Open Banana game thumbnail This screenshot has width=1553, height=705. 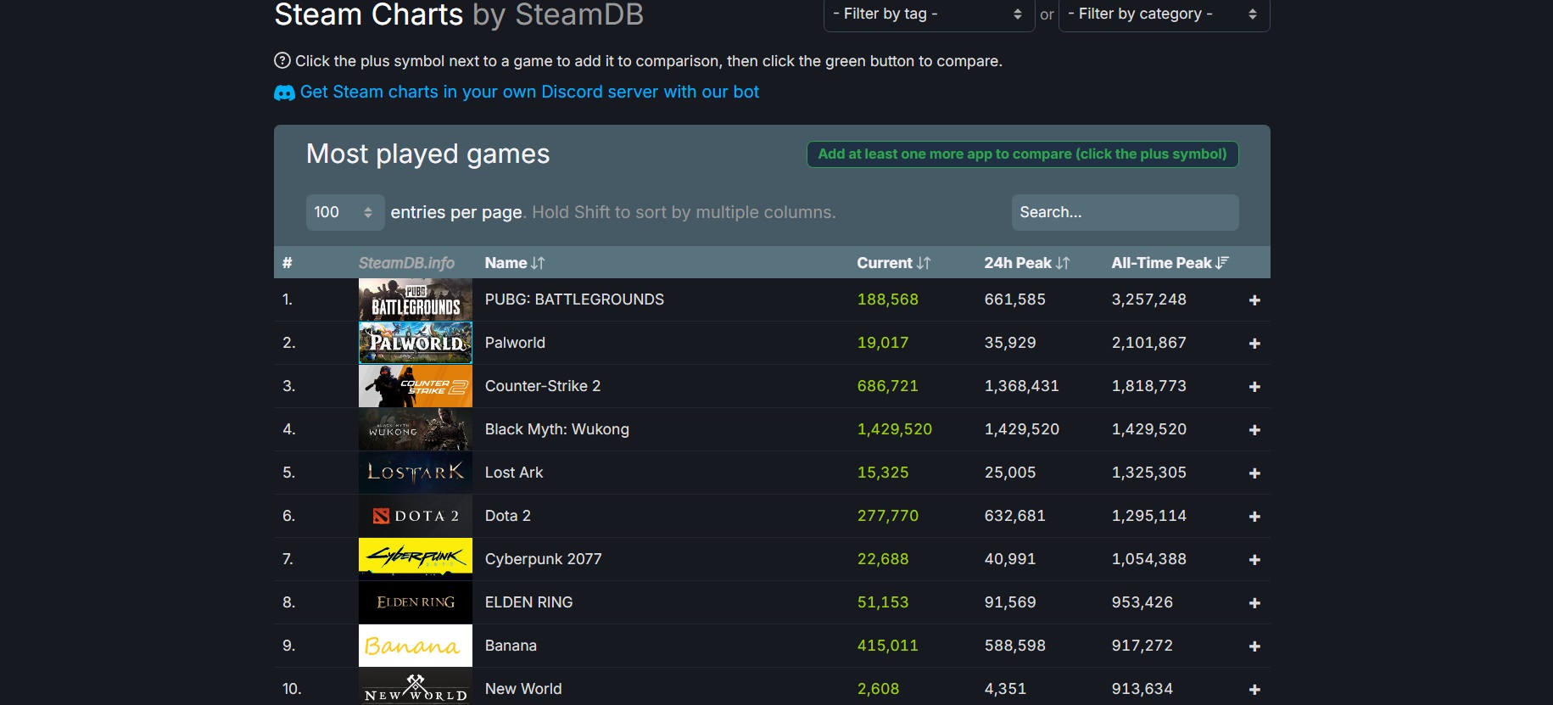[416, 646]
